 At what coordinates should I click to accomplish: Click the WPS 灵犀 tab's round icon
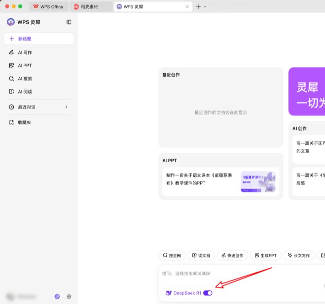click(x=119, y=7)
